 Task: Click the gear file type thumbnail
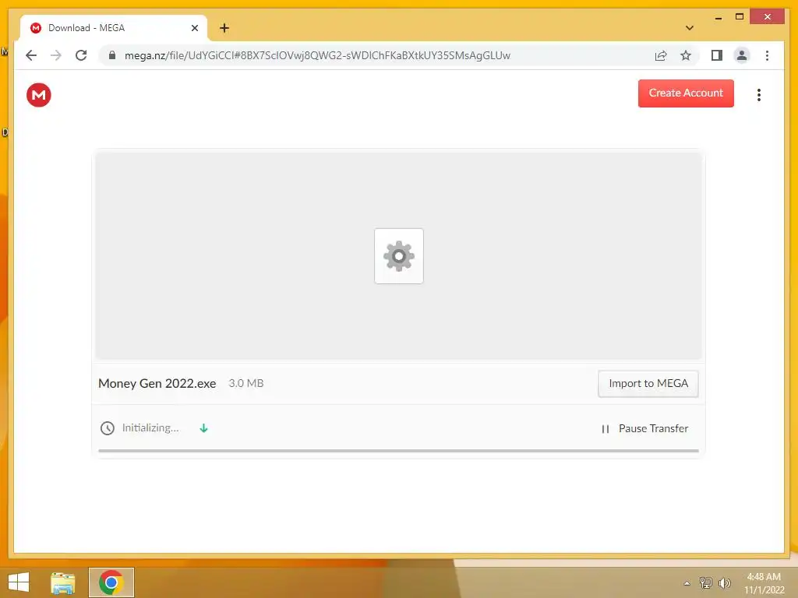399,255
